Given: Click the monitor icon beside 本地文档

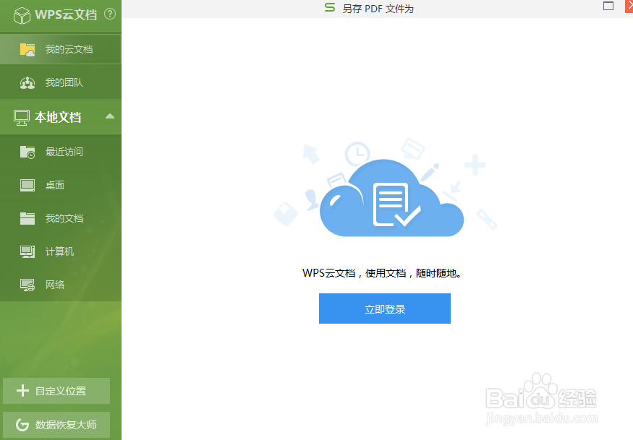Looking at the screenshot, I should [x=22, y=118].
